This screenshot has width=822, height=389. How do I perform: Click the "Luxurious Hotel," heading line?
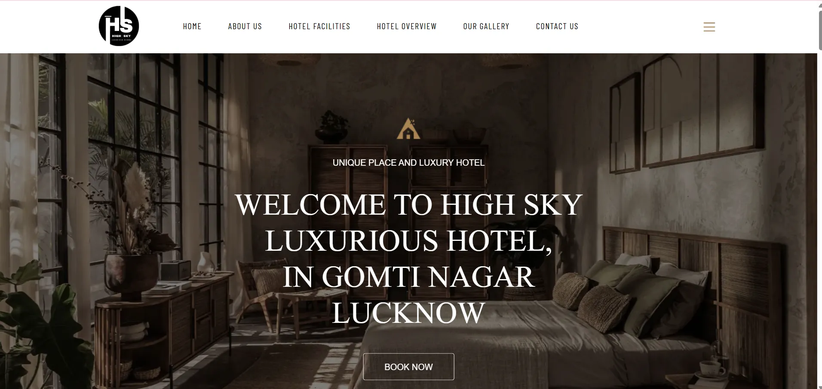click(408, 240)
